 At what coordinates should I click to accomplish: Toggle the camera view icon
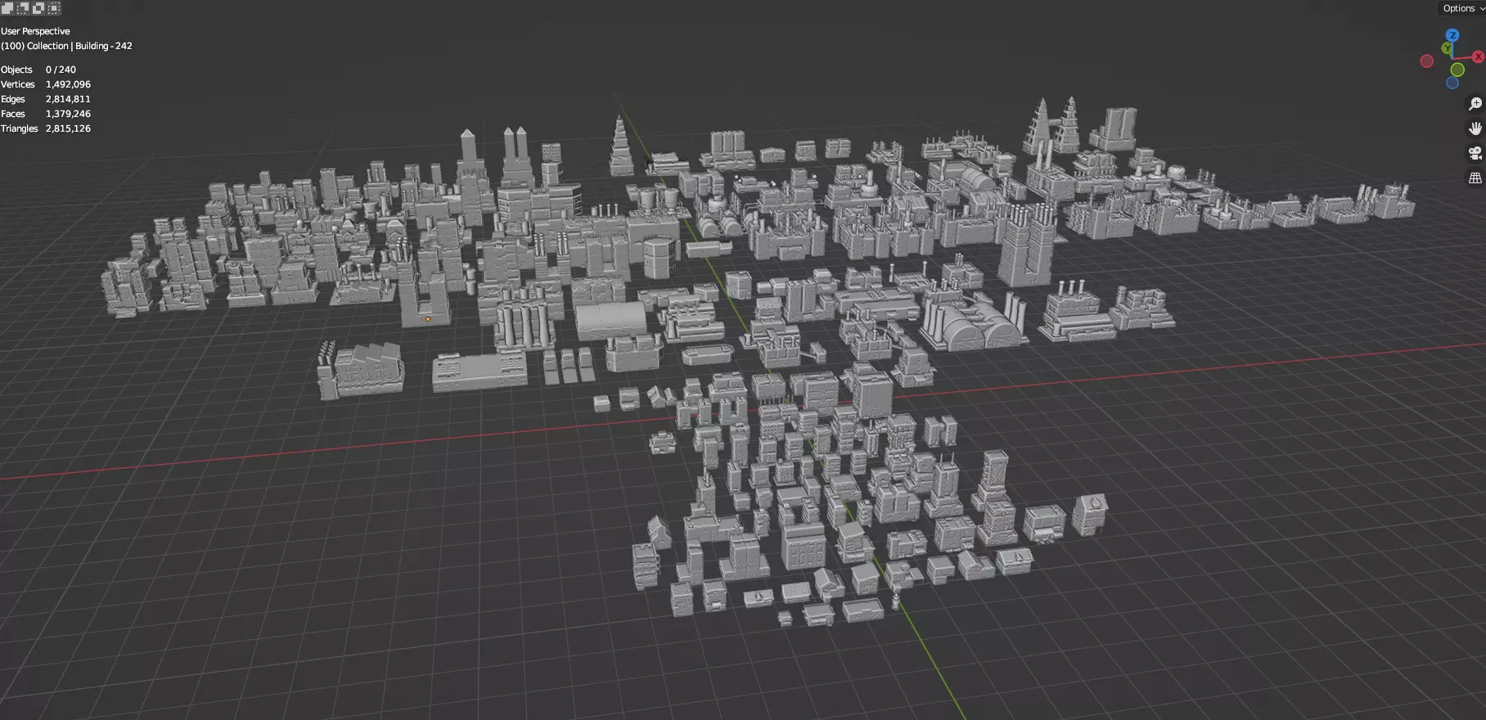(1475, 153)
